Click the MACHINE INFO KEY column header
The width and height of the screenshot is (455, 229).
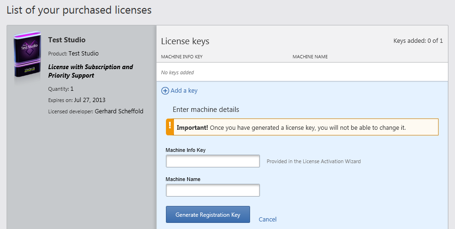(x=181, y=57)
